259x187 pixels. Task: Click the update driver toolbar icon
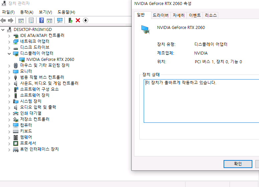tap(71, 20)
